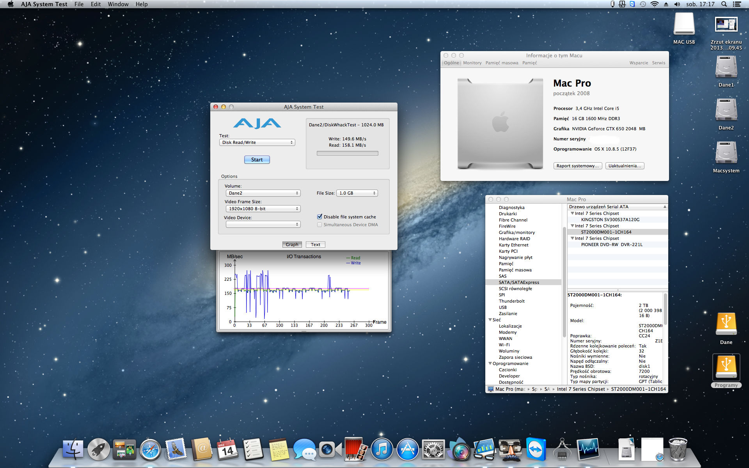
Task: Collapse the Sieć section in sidebar
Action: (x=490, y=320)
